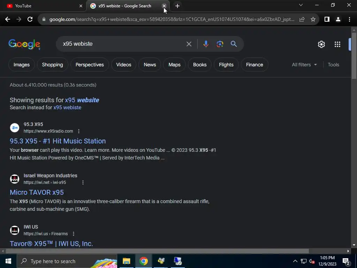Click the taskbar search box

67,261
